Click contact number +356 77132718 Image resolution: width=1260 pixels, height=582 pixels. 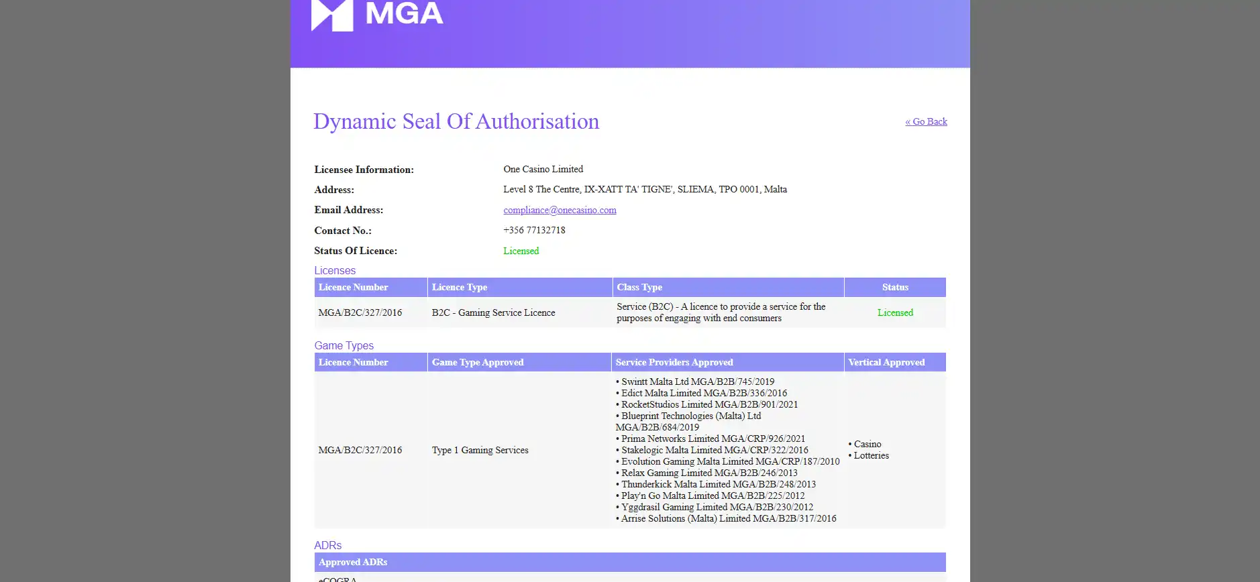(x=534, y=230)
